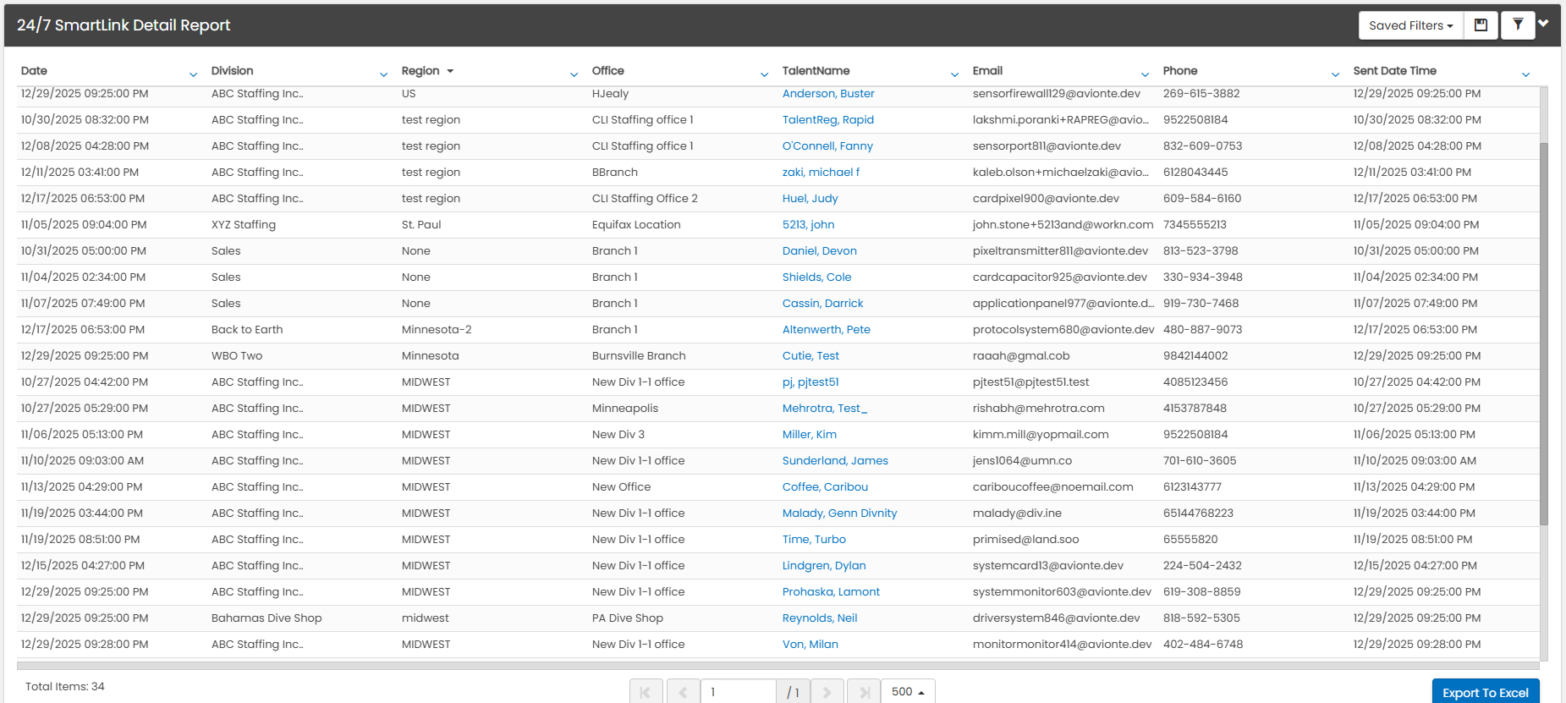
Task: Click the page number input field
Action: (x=739, y=692)
